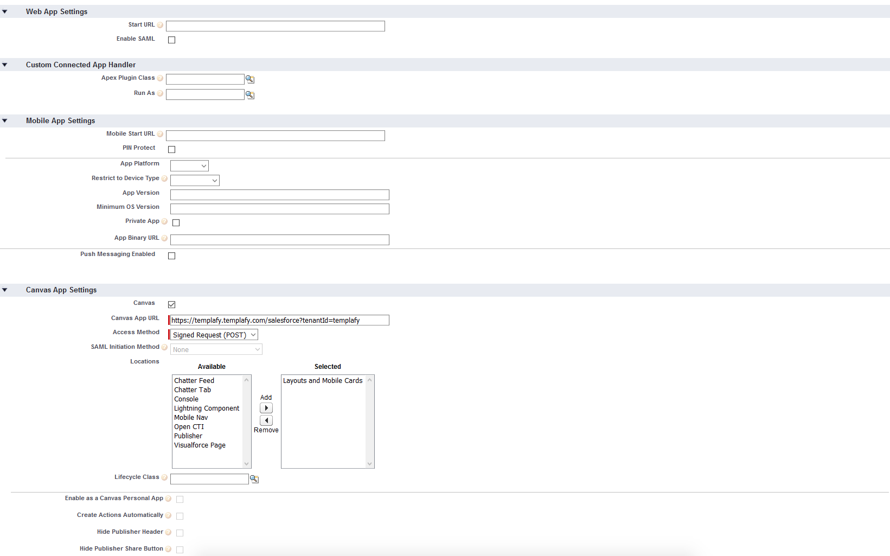Click the help icon beside Mobile Start URL
Image resolution: width=890 pixels, height=556 pixels.
(161, 133)
